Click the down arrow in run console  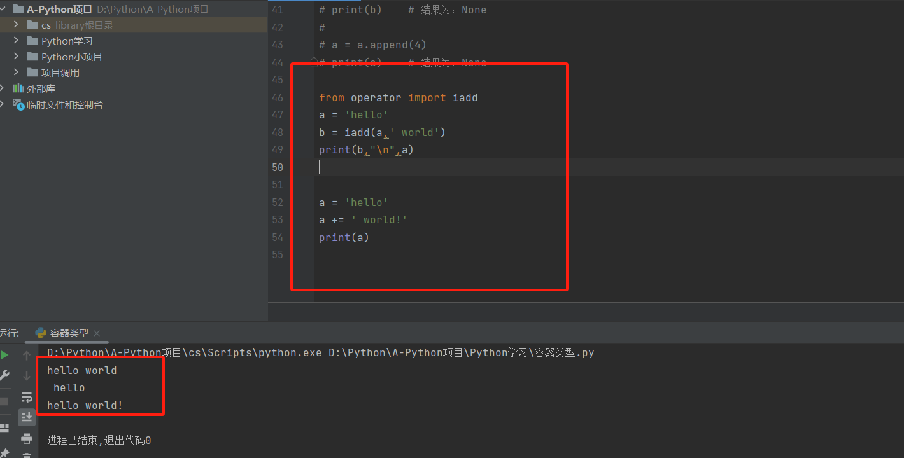27,376
